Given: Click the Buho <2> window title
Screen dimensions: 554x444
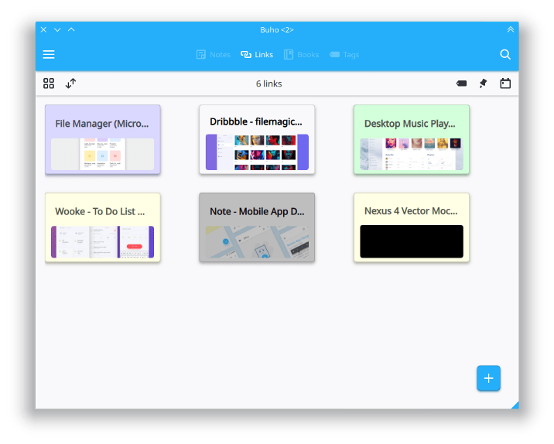Looking at the screenshot, I should coord(277,30).
